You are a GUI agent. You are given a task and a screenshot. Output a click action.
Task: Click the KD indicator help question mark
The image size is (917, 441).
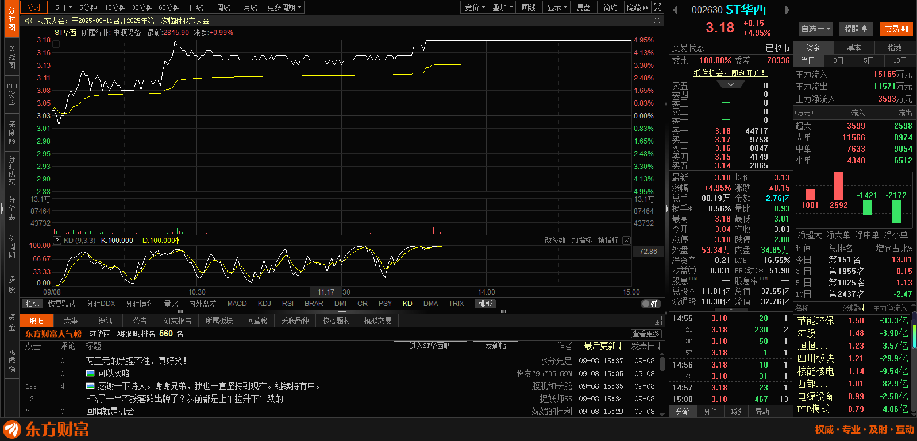[57, 241]
